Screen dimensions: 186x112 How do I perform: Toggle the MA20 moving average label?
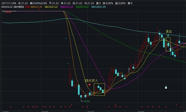coord(67,7)
